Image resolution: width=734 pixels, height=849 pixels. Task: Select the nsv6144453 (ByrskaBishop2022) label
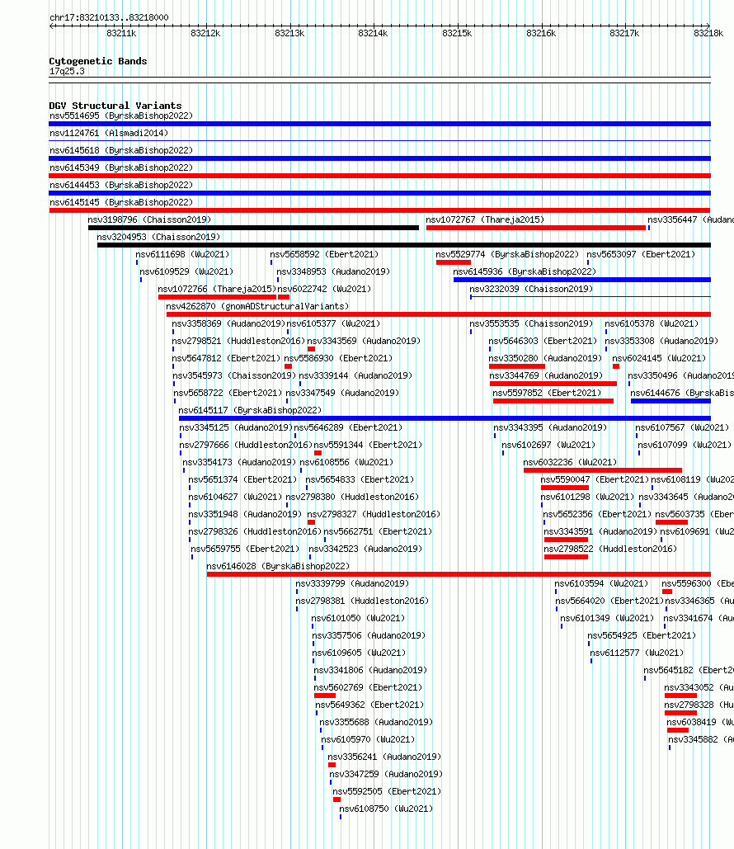point(121,185)
